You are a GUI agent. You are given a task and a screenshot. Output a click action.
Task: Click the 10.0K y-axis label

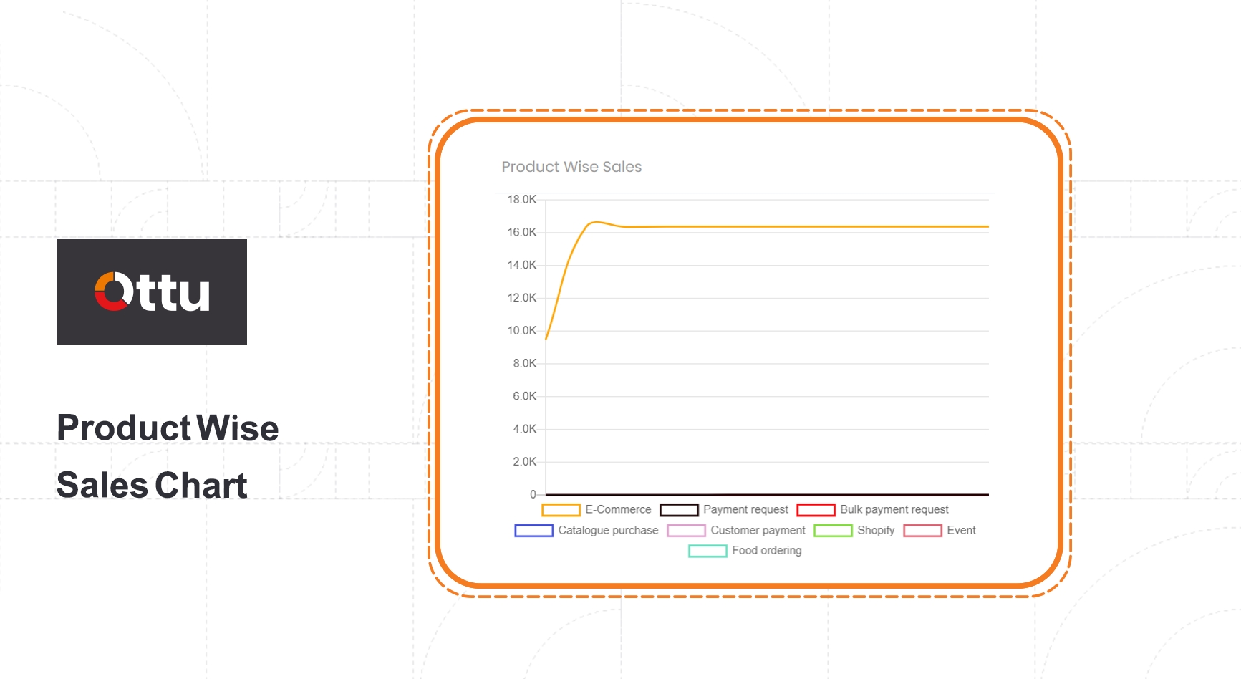(x=522, y=331)
